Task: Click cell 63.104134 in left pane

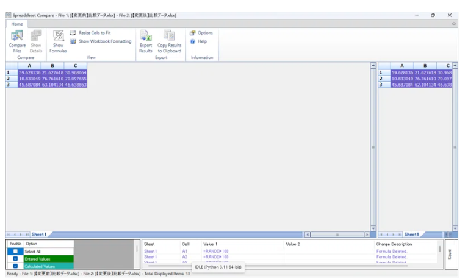Action: point(52,85)
